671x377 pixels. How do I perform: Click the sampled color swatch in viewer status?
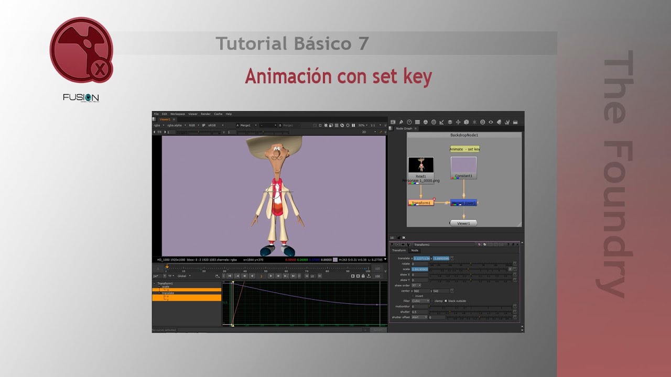335,260
